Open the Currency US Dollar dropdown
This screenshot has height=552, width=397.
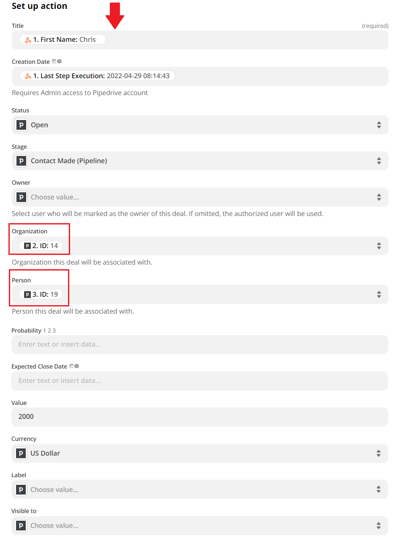(x=200, y=453)
